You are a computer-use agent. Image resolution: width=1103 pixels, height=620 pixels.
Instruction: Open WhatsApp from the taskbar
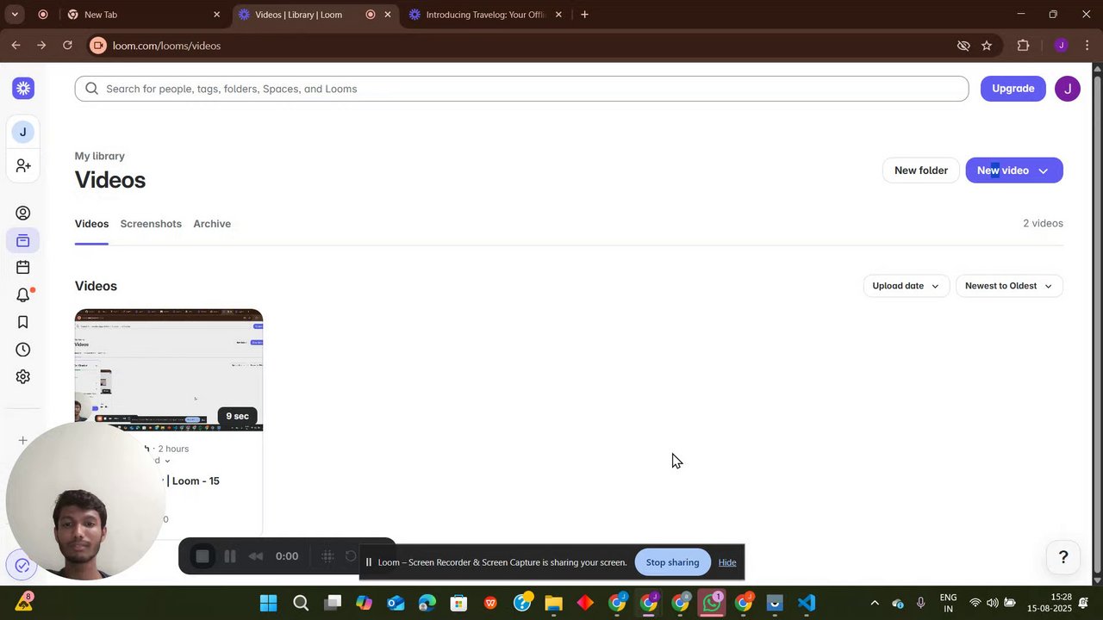(x=712, y=603)
